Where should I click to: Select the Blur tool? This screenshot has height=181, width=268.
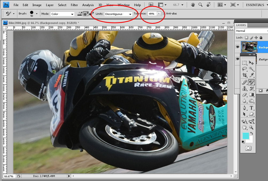coord(244,101)
